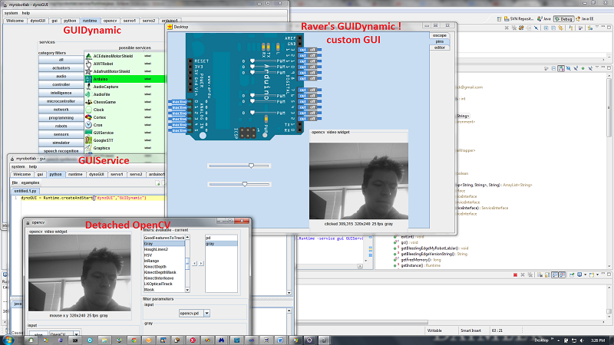614x345 pixels.
Task: Open the editor tab in Desktop window
Action: click(x=439, y=48)
